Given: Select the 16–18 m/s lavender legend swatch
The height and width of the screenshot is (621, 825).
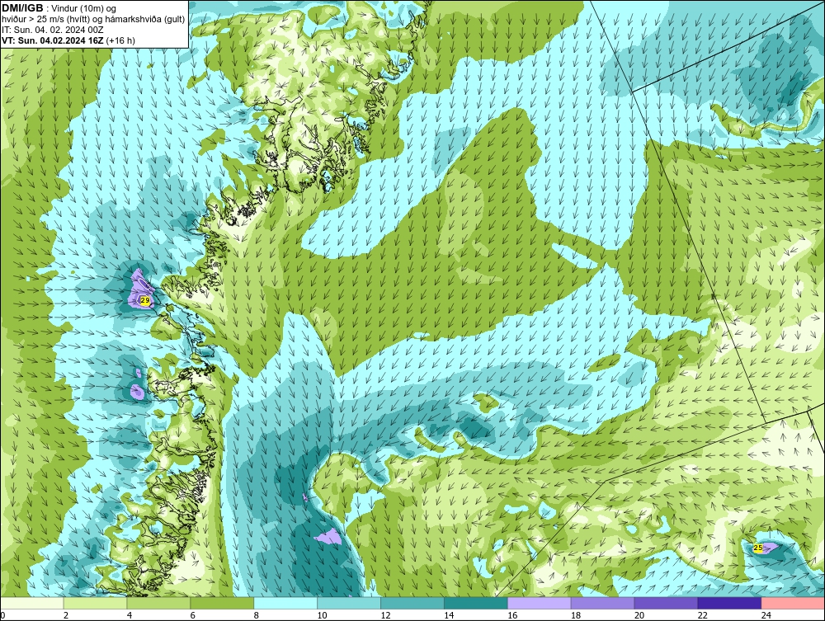Looking at the screenshot, I should click(x=540, y=603).
